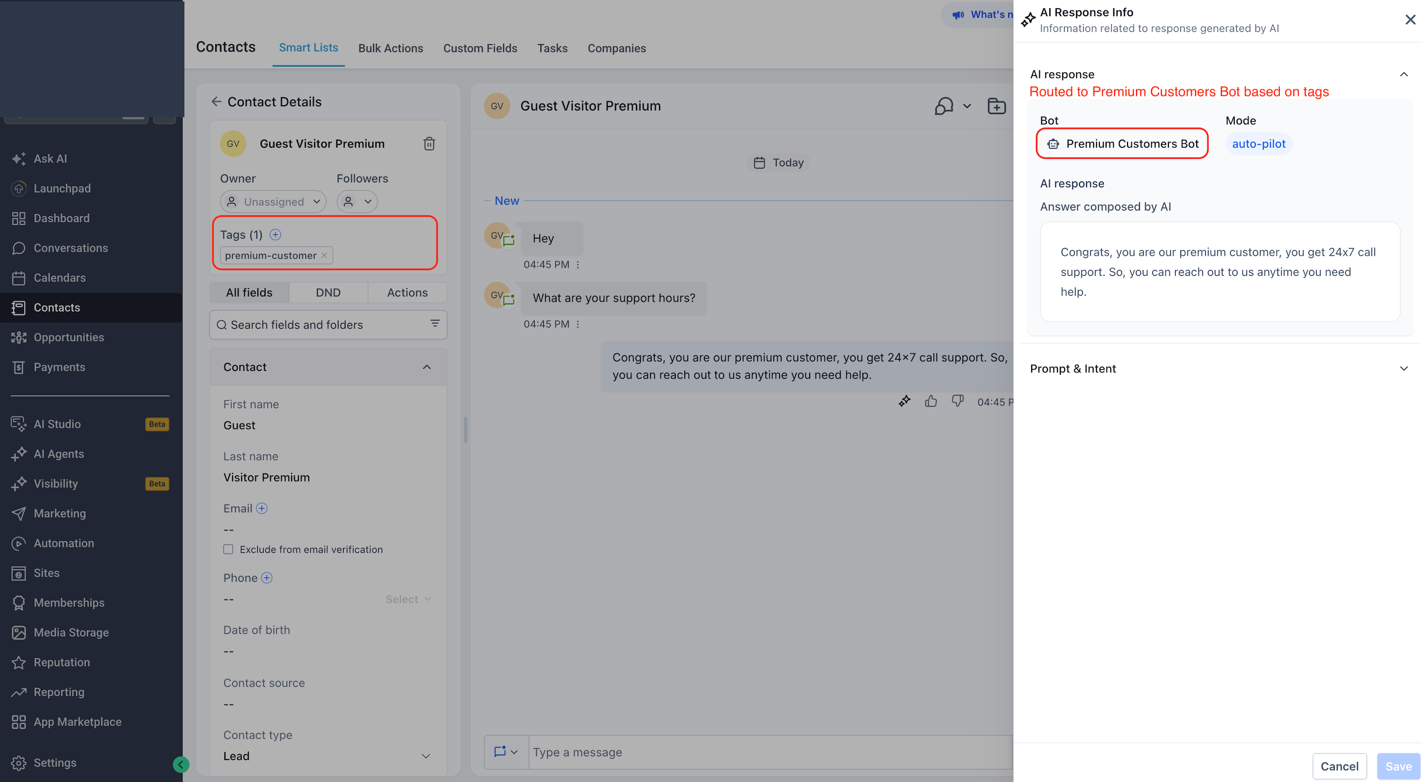Screen dimensions: 1422x782
Task: Click the Type a message field
Action: point(770,752)
